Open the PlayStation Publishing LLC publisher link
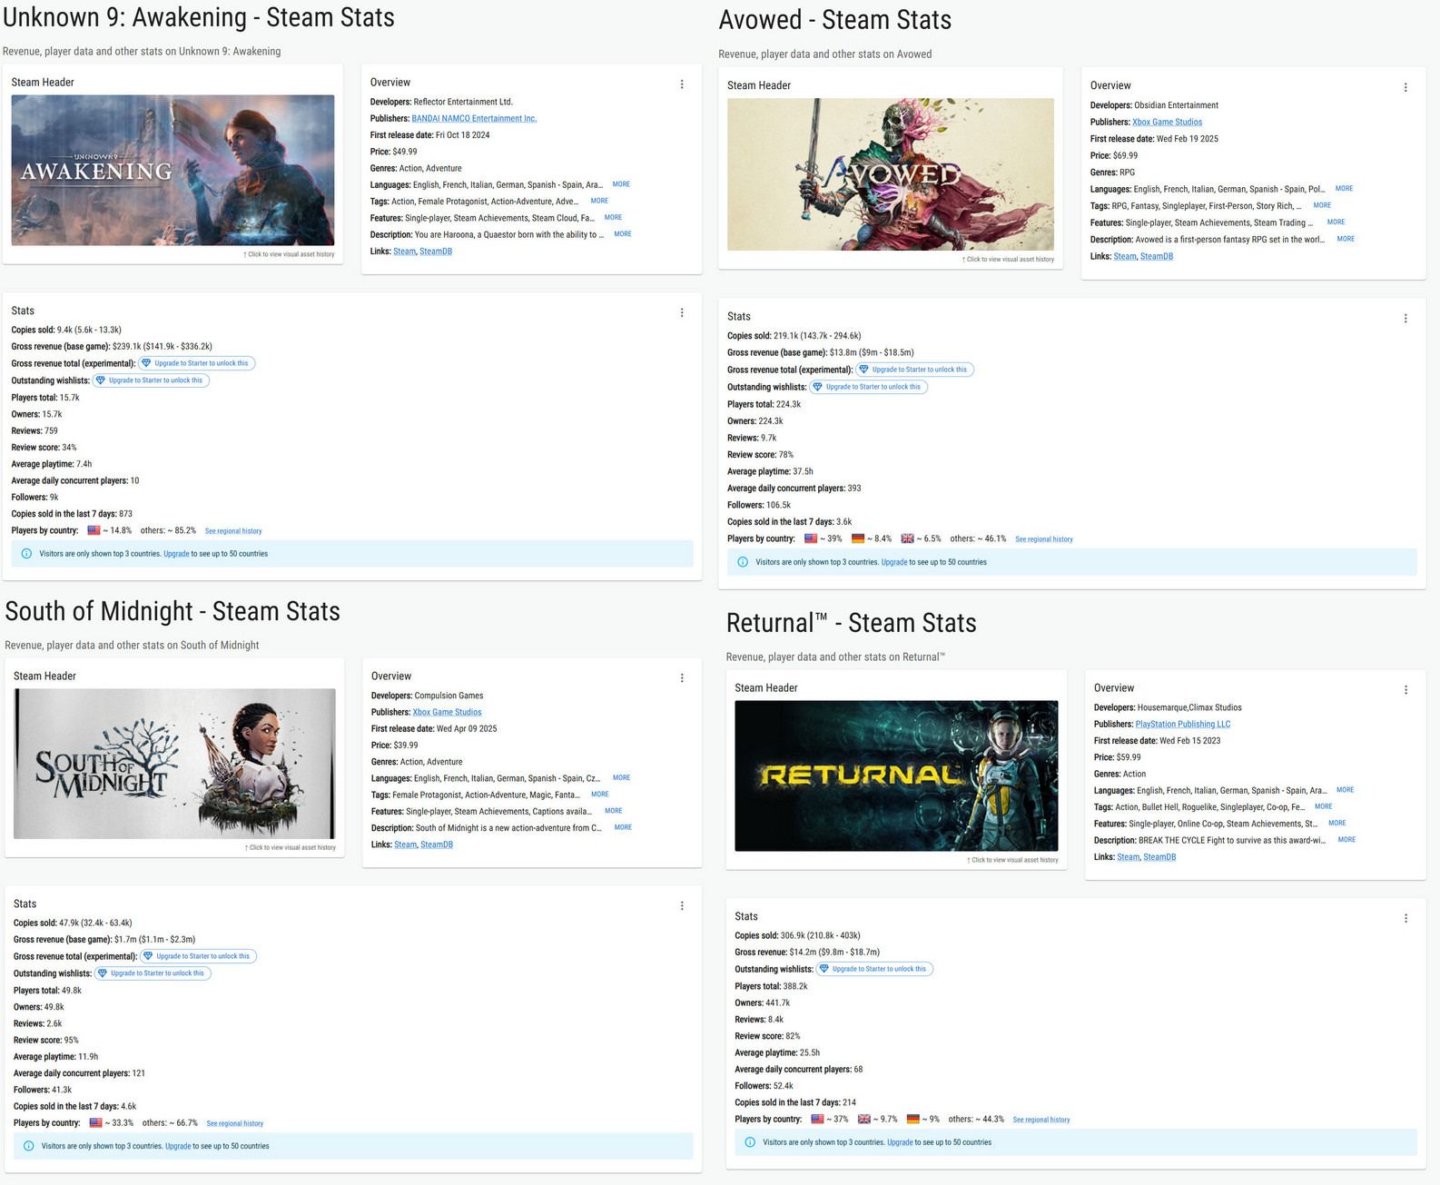Image resolution: width=1440 pixels, height=1185 pixels. pos(1183,724)
